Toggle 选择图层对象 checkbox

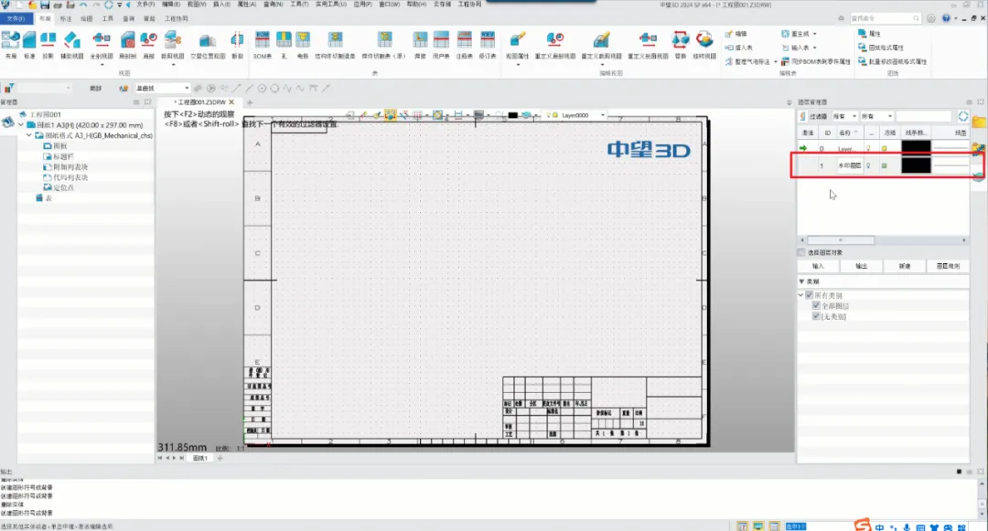802,252
